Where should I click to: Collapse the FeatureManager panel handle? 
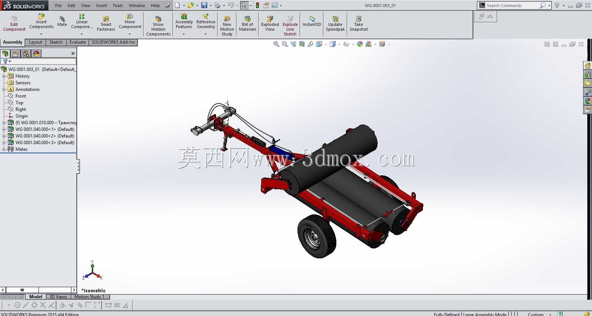(78, 166)
